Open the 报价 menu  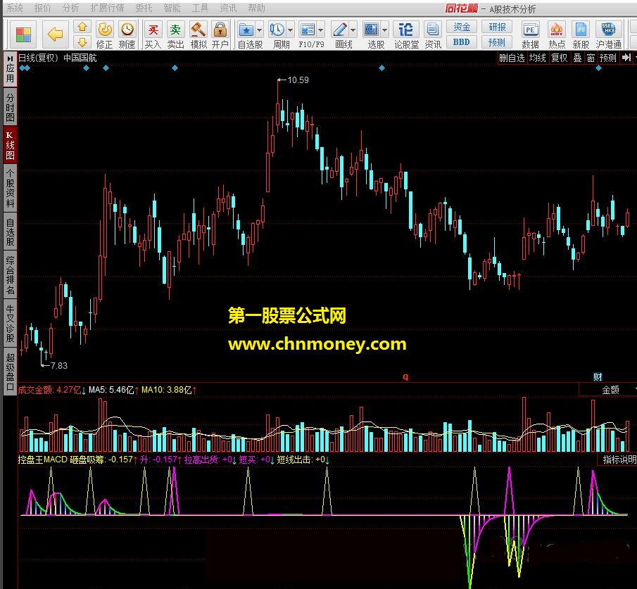pyautogui.click(x=42, y=8)
